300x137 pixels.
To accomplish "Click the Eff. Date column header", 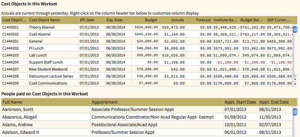I will click(x=91, y=20).
